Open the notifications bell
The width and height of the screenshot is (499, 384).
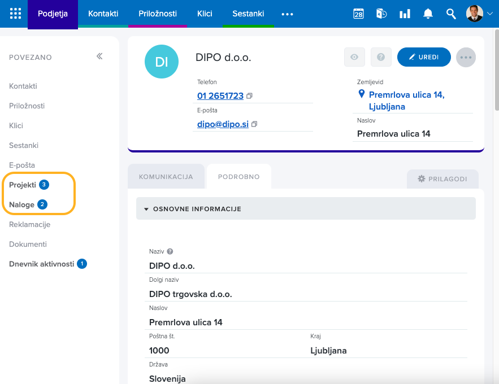pos(428,14)
